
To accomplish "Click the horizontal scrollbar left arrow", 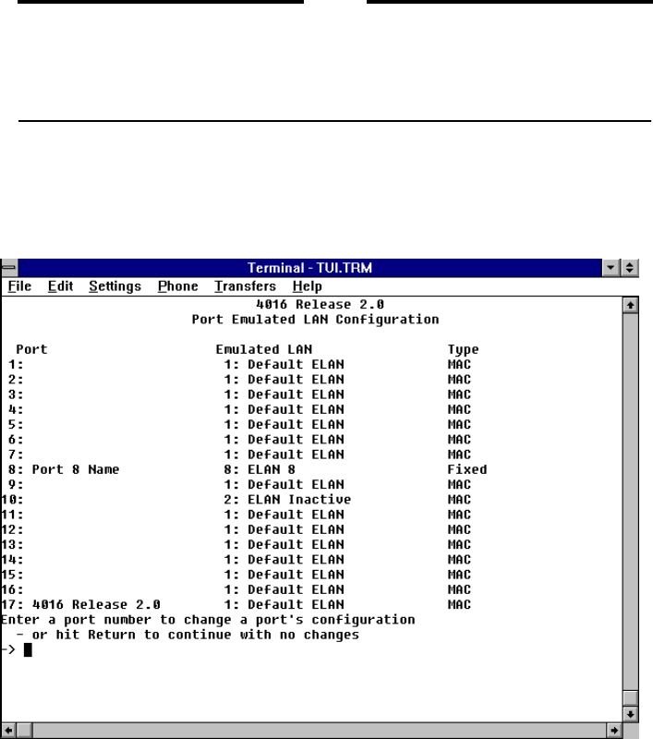I will (9, 730).
